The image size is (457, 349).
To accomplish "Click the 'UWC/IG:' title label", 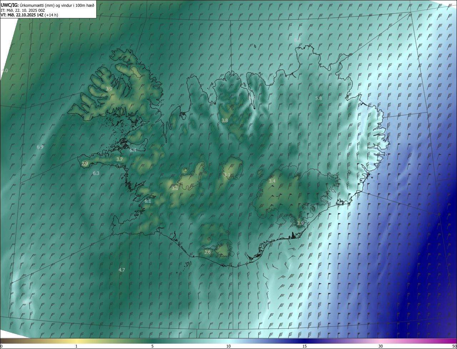I will click(10, 5).
